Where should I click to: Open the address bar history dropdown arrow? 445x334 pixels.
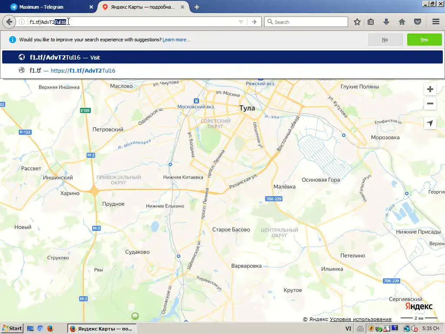241,22
